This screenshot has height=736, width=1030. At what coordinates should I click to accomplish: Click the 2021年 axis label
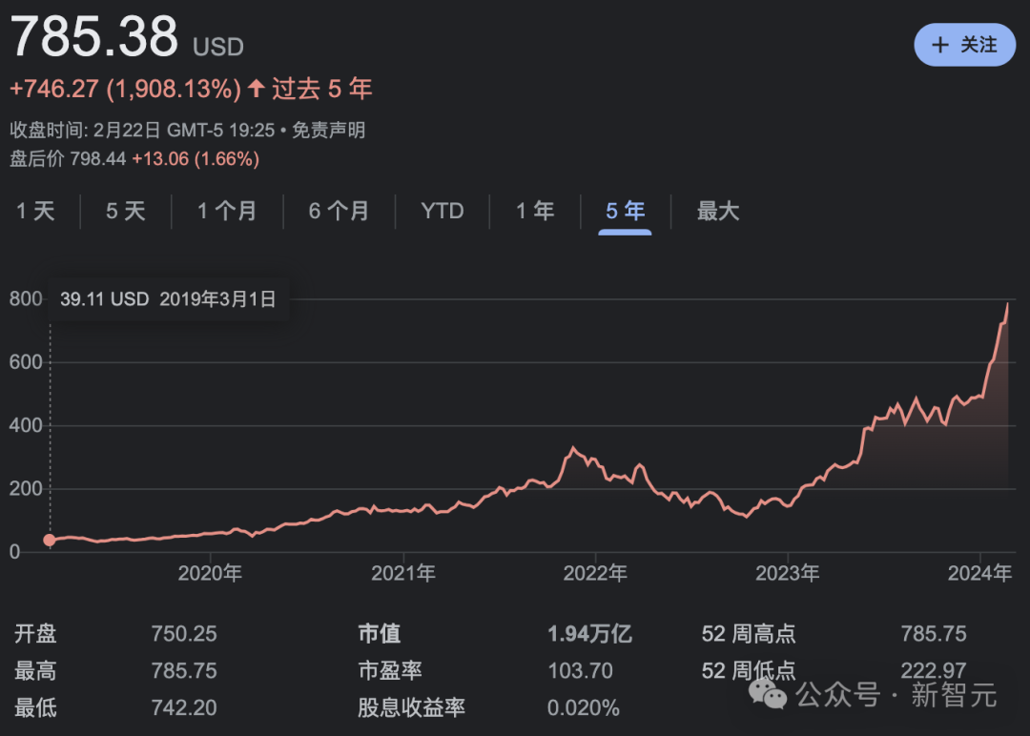click(403, 573)
